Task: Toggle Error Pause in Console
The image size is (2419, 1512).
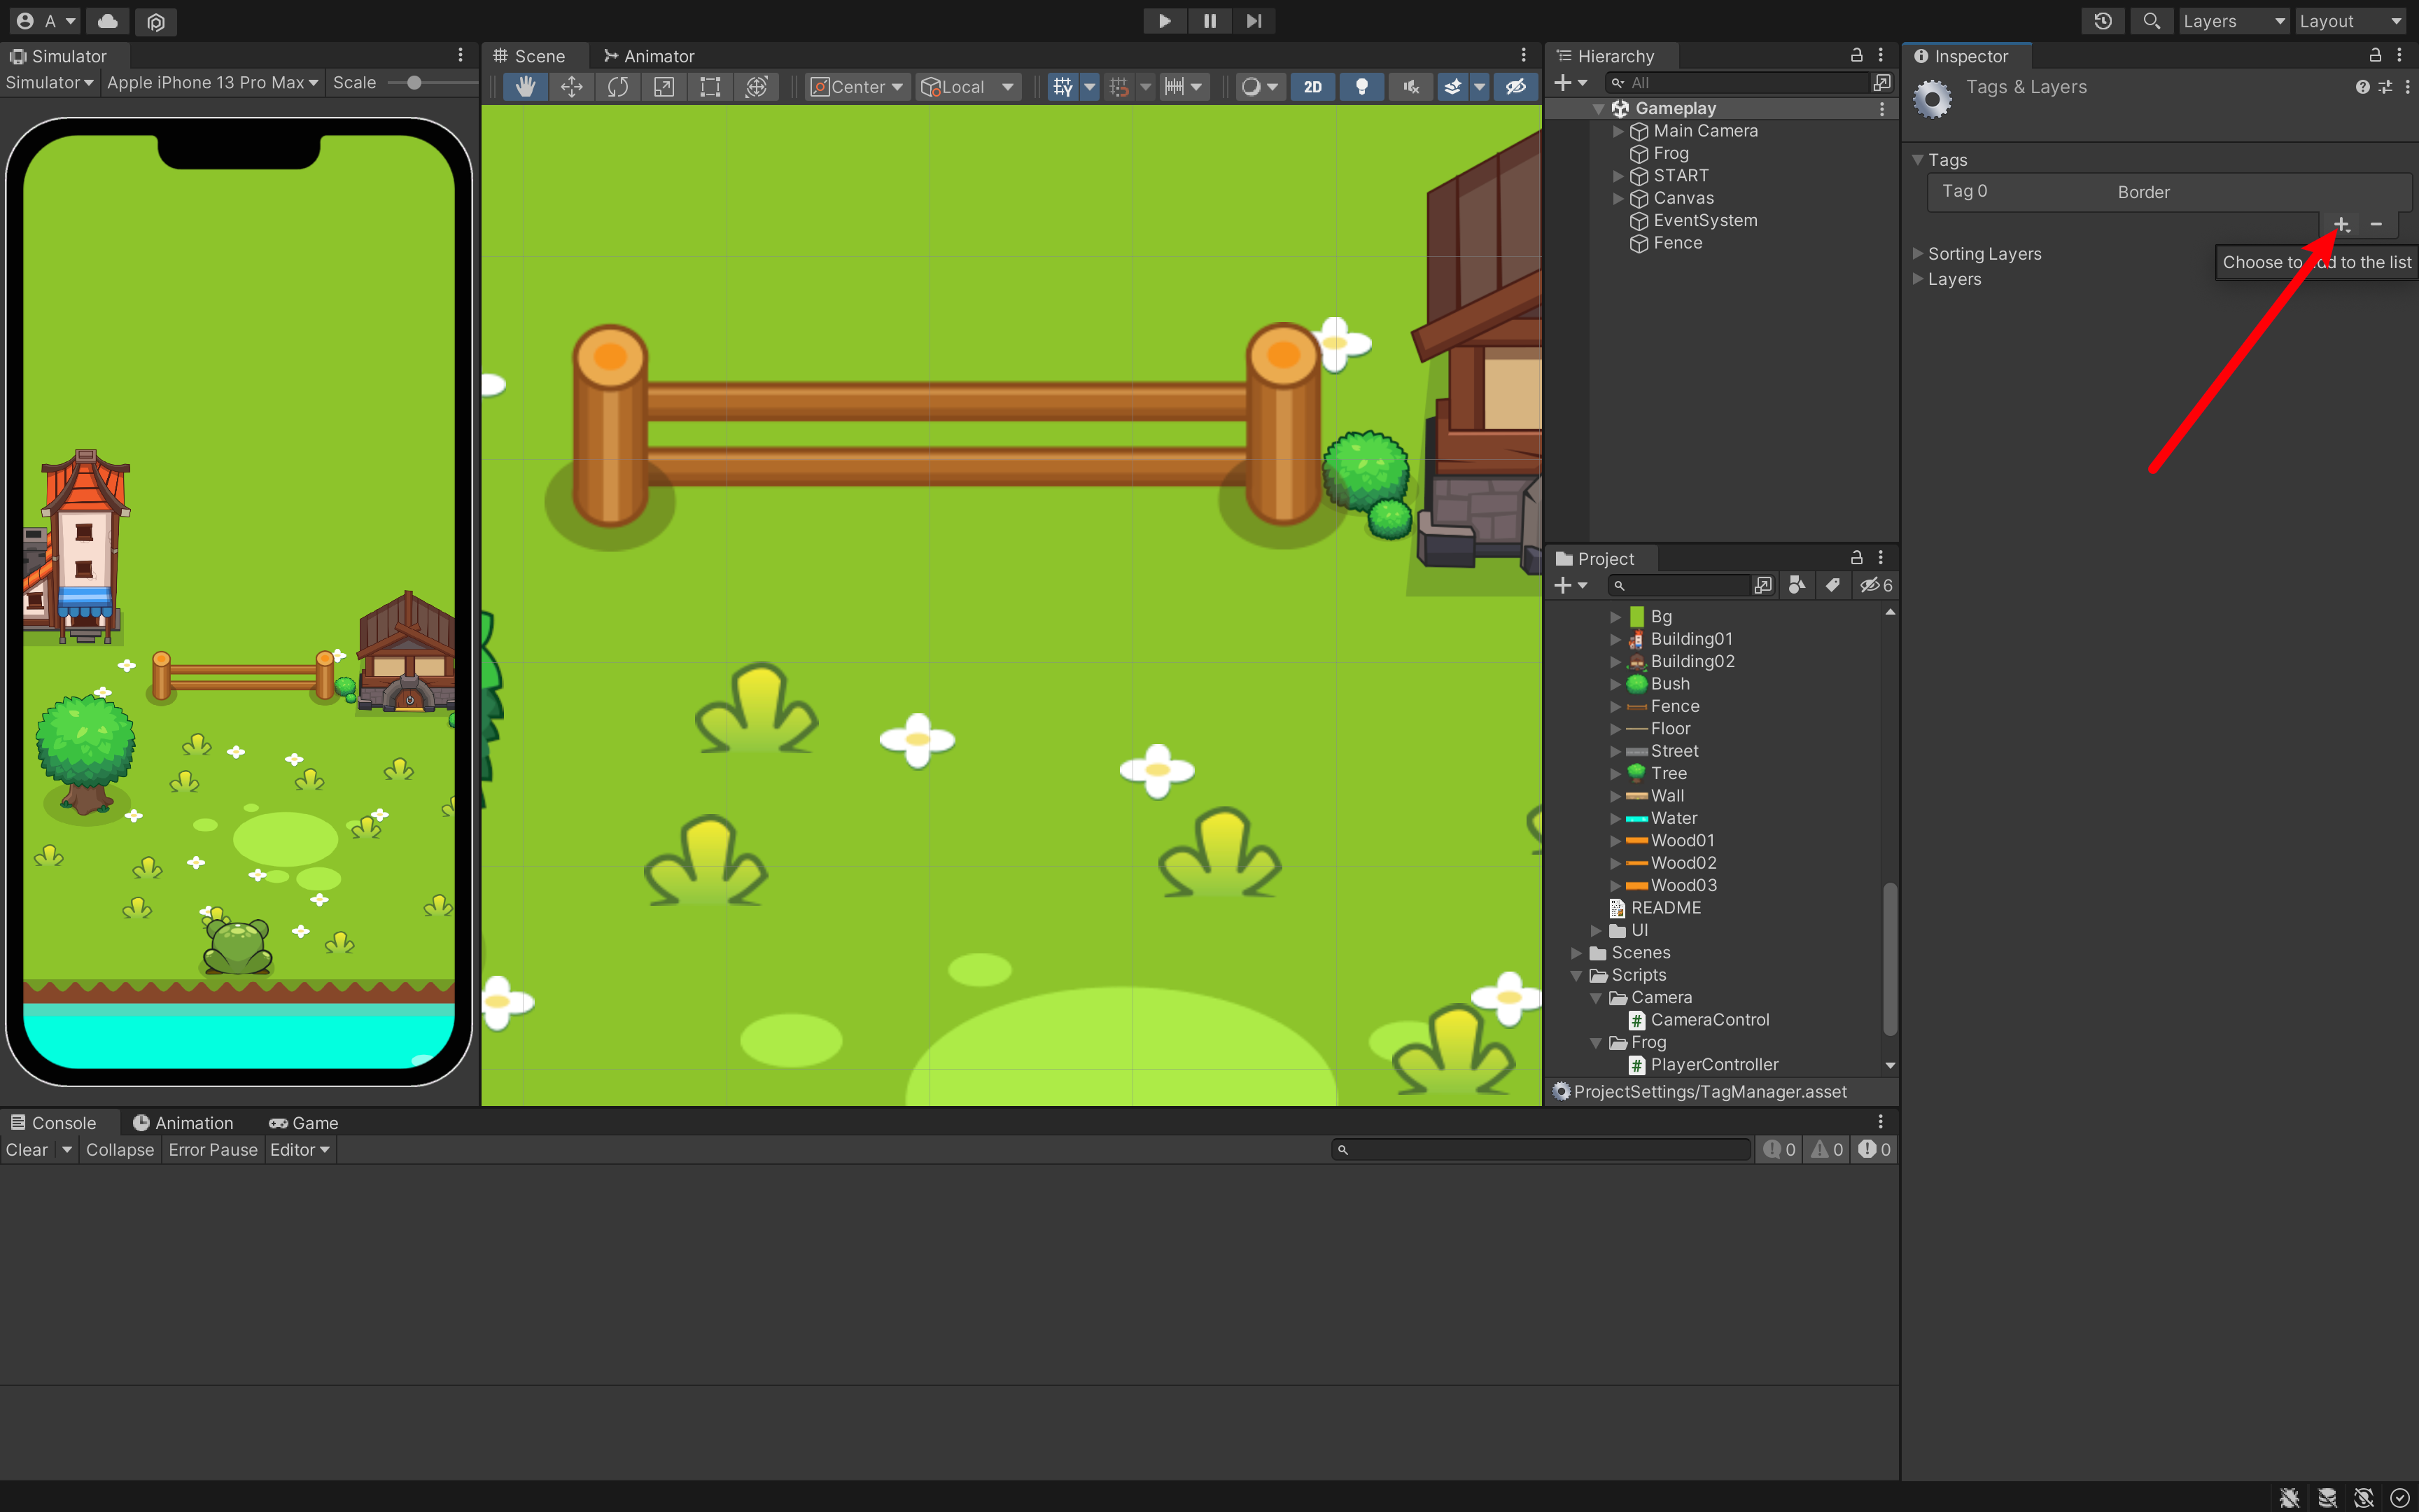Action: pyautogui.click(x=213, y=1150)
